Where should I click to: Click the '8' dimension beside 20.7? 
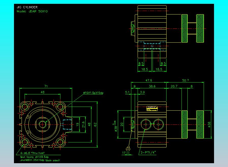(192, 86)
